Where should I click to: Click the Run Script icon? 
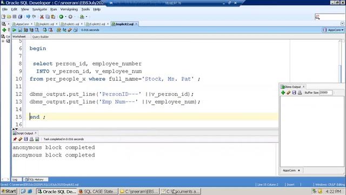click(x=20, y=30)
